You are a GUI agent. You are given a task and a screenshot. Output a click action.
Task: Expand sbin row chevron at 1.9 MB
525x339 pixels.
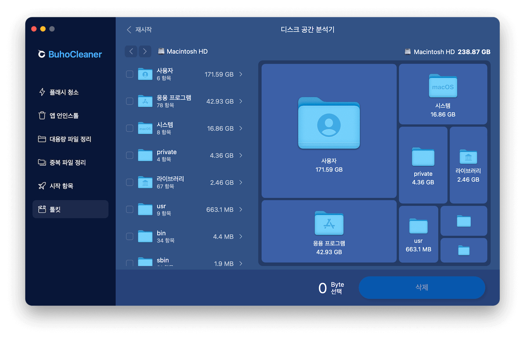[241, 263]
